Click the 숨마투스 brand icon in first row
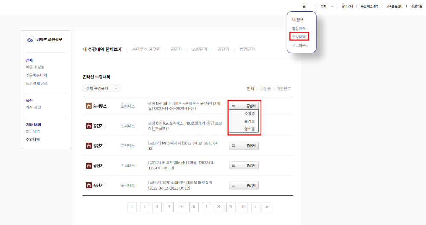 point(88,106)
